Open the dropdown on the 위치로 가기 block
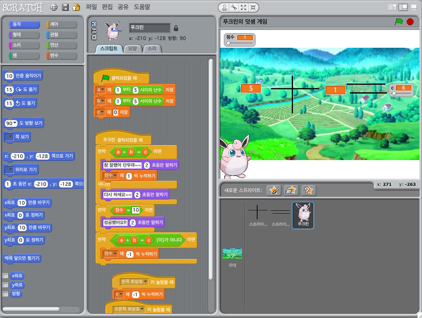This screenshot has height=318, width=422. click(x=9, y=170)
